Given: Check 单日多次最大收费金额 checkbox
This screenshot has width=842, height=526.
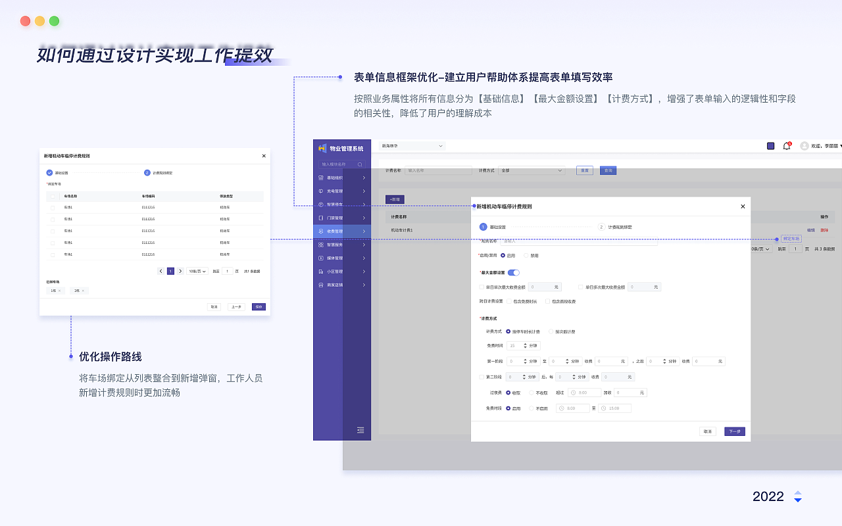Looking at the screenshot, I should point(580,287).
